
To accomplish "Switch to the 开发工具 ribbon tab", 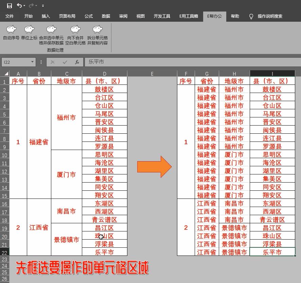I will [162, 16].
